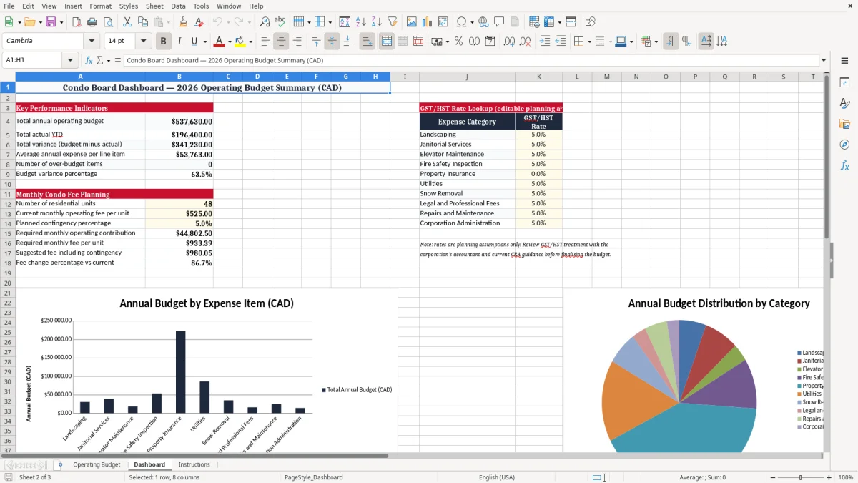Toggle Bold formatting

pyautogui.click(x=163, y=42)
